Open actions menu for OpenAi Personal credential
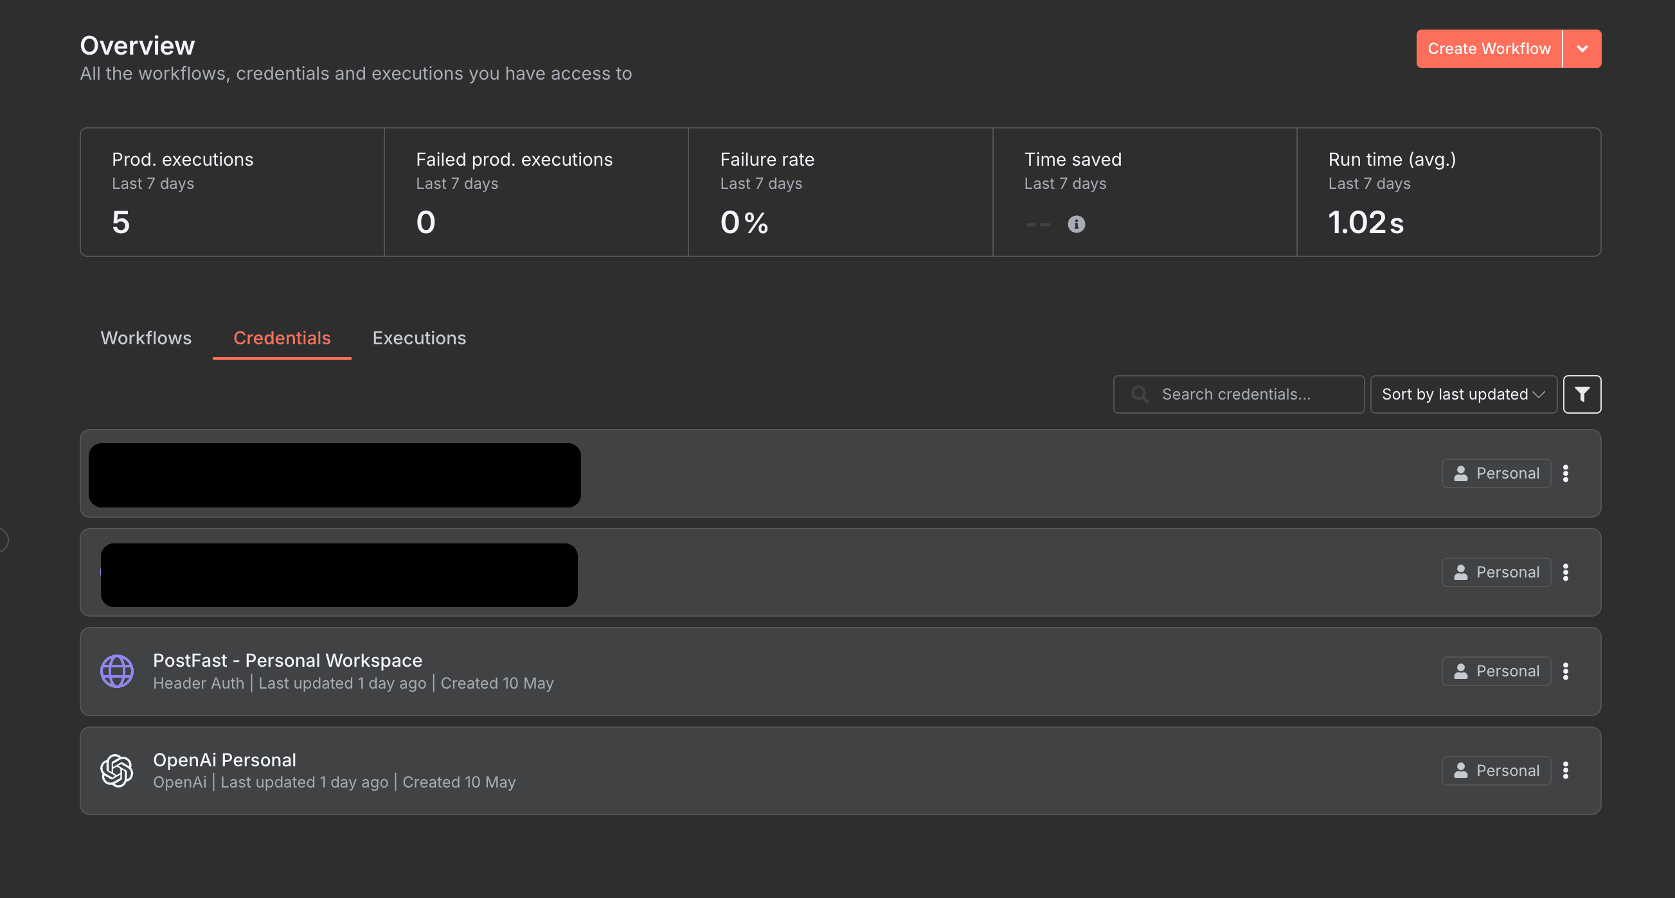This screenshot has height=898, width=1675. click(x=1566, y=771)
